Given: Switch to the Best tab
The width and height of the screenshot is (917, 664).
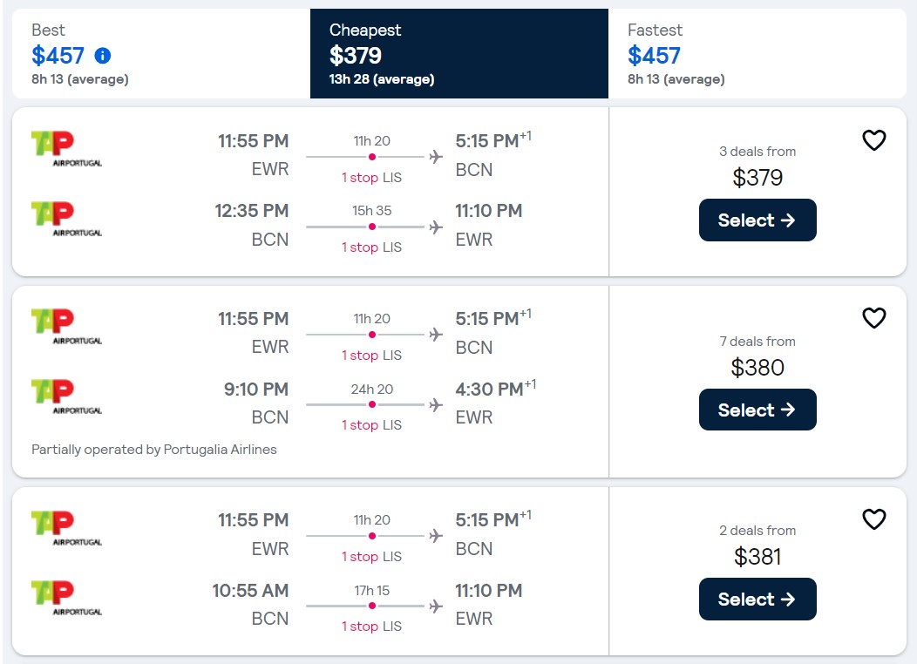Looking at the screenshot, I should pyautogui.click(x=158, y=53).
